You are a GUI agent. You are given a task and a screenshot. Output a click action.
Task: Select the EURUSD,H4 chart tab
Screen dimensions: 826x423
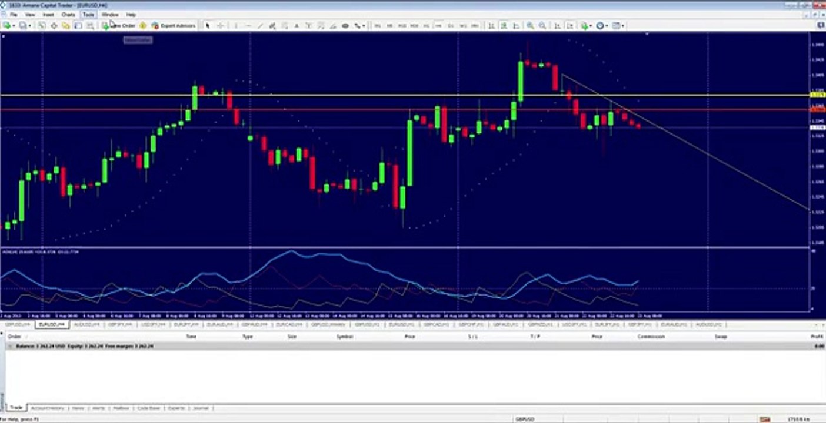coord(52,324)
